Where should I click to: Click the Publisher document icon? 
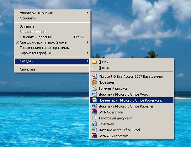click(94, 106)
